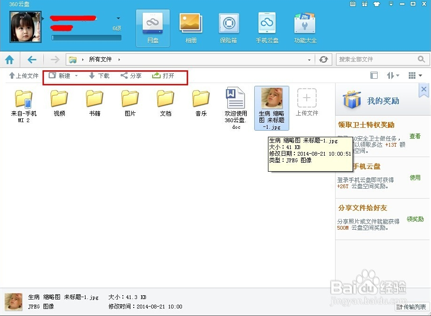
Task: Expand the arrow after 所有文件
Action: point(119,59)
